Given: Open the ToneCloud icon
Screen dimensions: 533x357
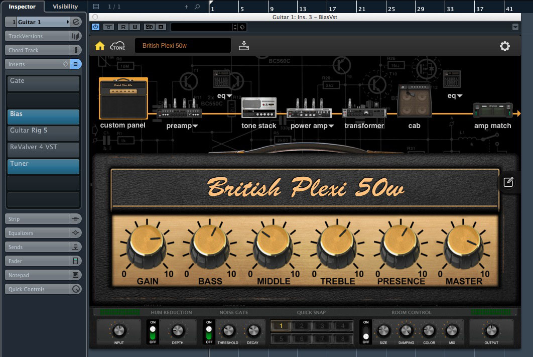Looking at the screenshot, I should (117, 46).
